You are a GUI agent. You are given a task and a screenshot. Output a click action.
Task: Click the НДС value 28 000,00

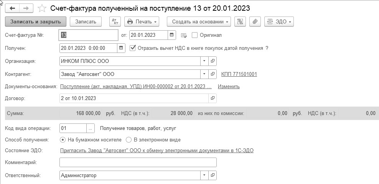click(x=173, y=113)
